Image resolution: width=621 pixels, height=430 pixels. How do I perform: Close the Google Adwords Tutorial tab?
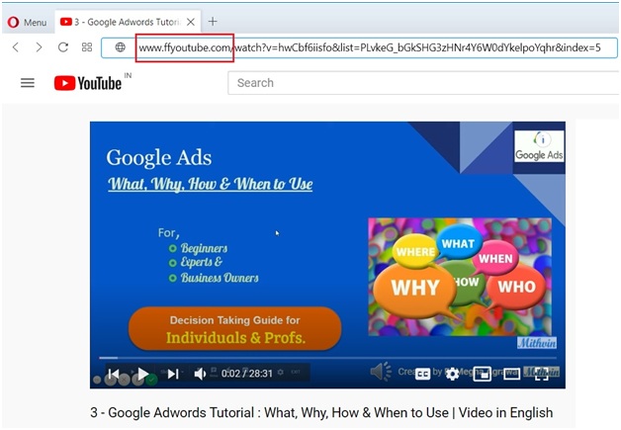pyautogui.click(x=190, y=22)
